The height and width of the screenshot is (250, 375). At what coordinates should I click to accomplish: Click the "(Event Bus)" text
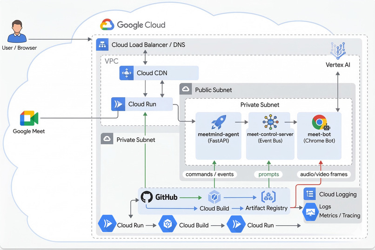point(270,141)
